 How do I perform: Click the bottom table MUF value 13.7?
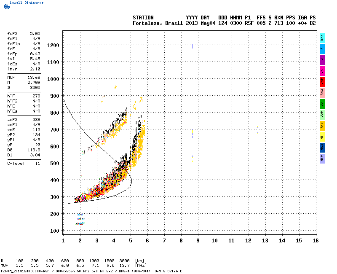coord(124,266)
